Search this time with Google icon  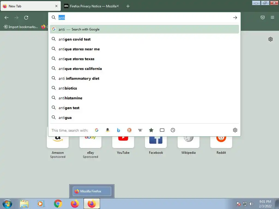(x=97, y=130)
